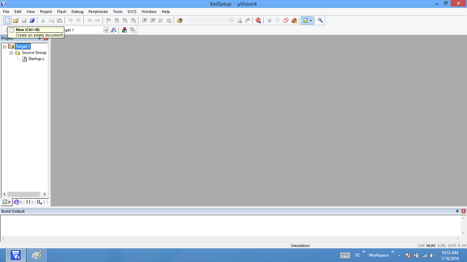Click the Next Bookmark icon
467x262 pixels.
pyautogui.click(x=125, y=20)
